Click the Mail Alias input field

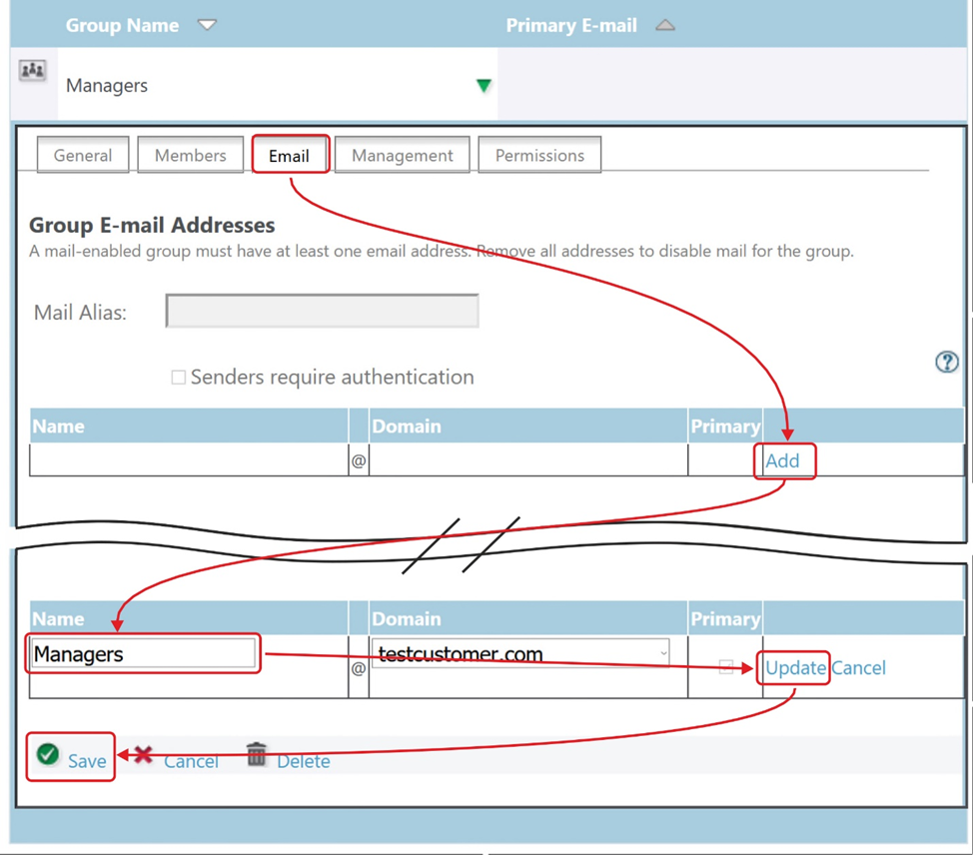tap(322, 312)
